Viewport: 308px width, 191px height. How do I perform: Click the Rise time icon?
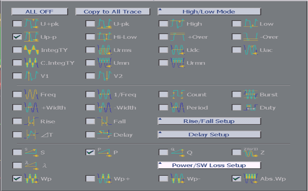coord(31,121)
